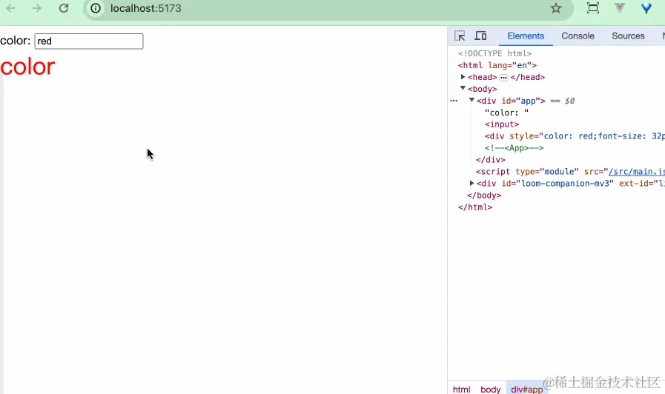The width and height of the screenshot is (665, 394).
Task: Open the screen capture extension icon
Action: click(593, 8)
